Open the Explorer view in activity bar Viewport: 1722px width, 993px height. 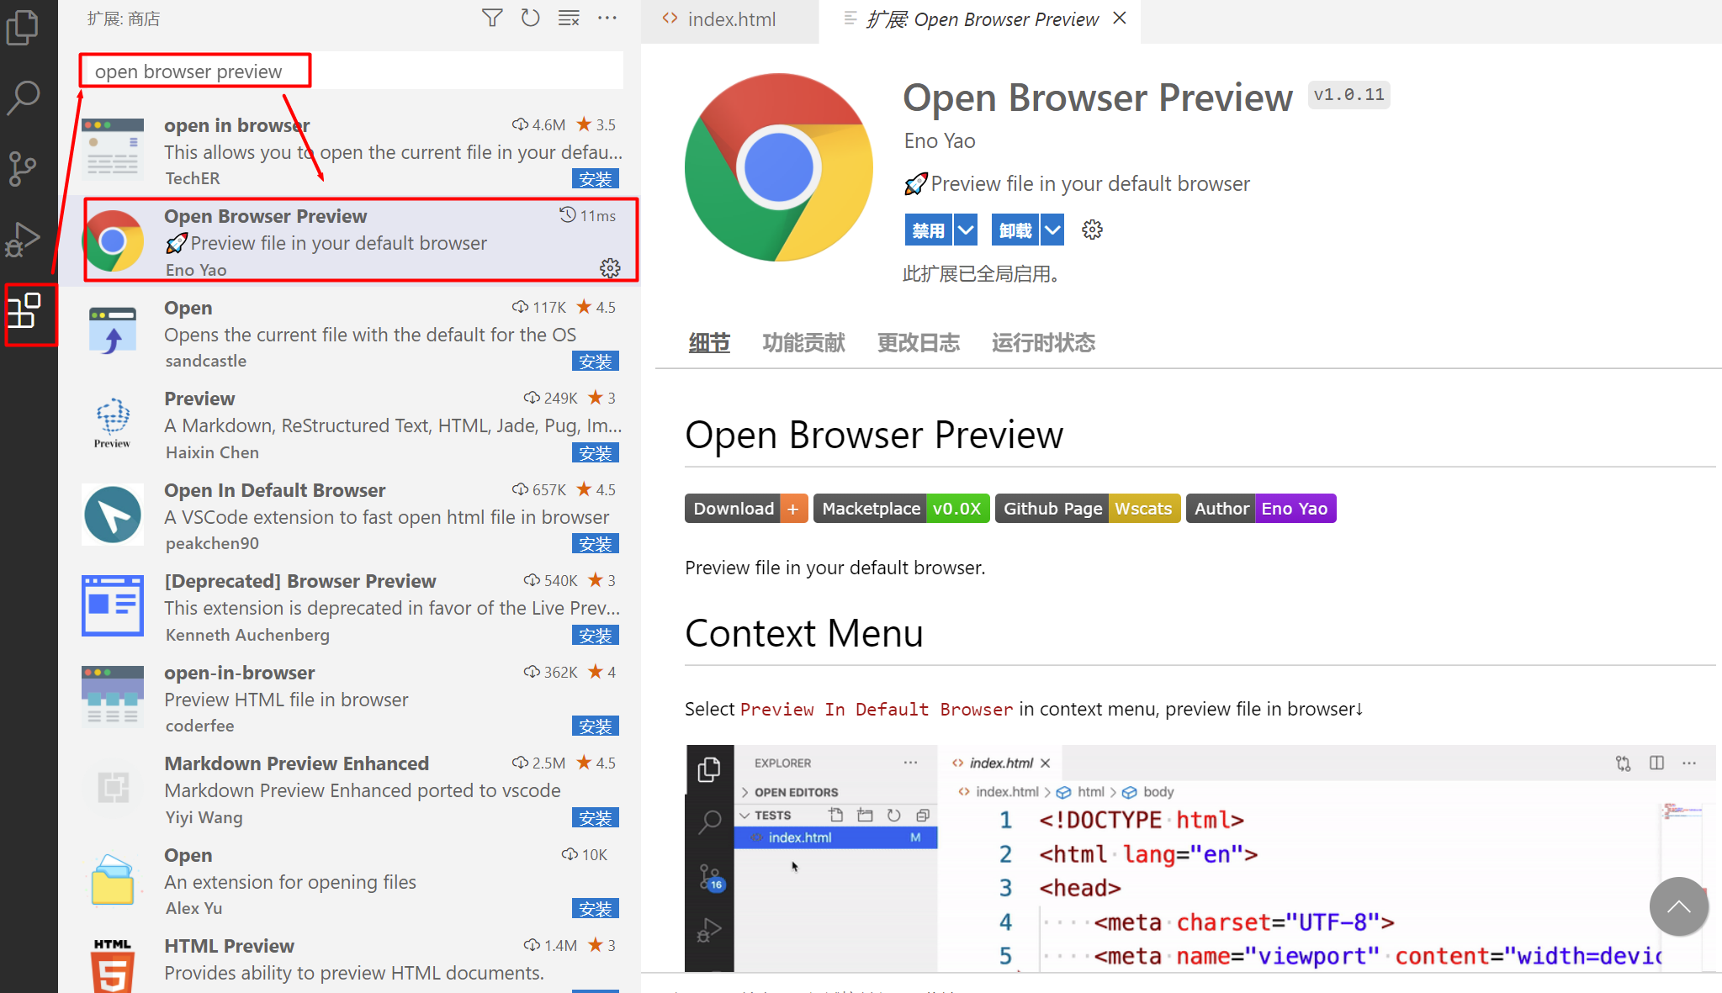pyautogui.click(x=23, y=27)
